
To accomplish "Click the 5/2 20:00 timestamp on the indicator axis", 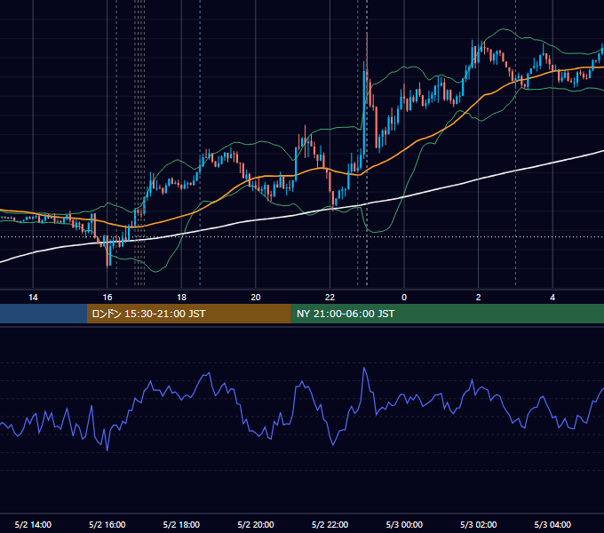I will tap(256, 524).
